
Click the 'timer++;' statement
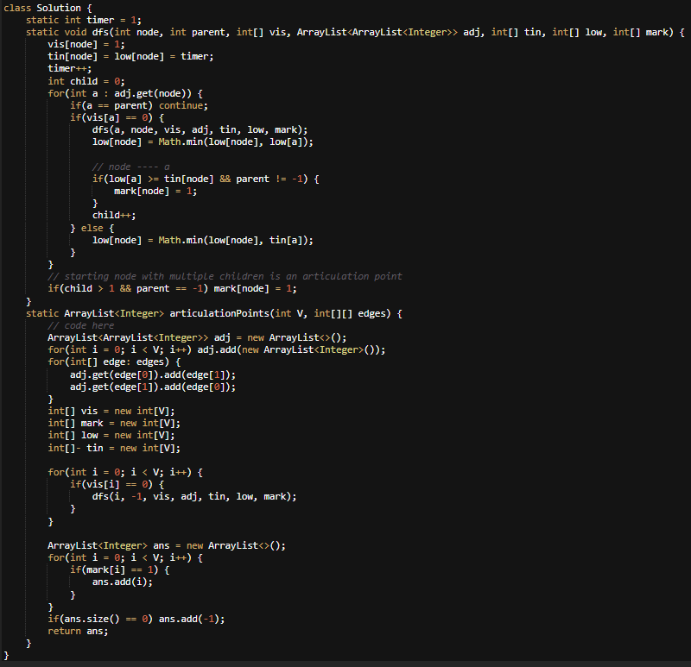[x=70, y=69]
